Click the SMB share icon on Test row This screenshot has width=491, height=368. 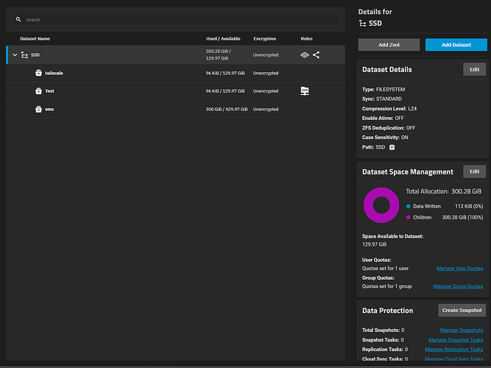[305, 91]
